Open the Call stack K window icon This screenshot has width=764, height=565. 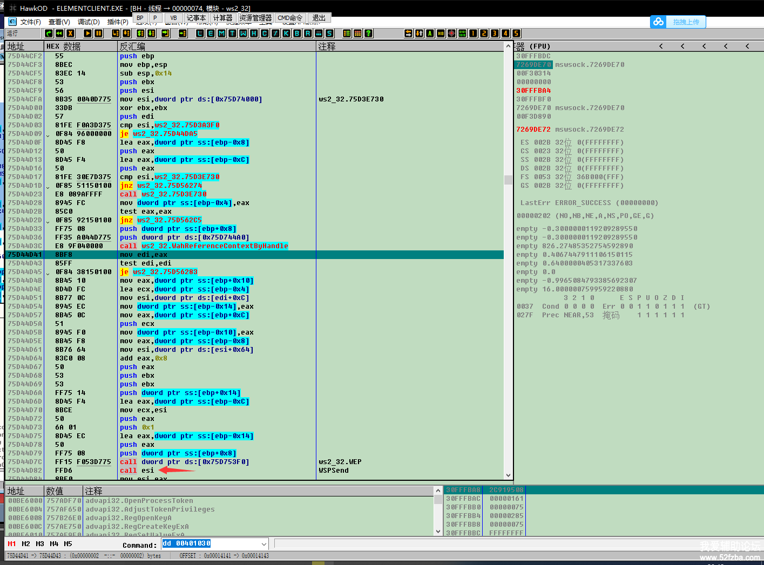coord(286,33)
